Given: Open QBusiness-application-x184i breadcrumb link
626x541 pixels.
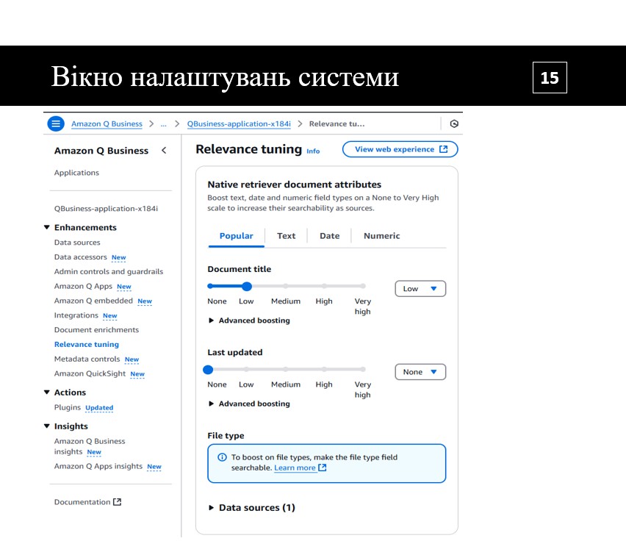Looking at the screenshot, I should pyautogui.click(x=239, y=123).
